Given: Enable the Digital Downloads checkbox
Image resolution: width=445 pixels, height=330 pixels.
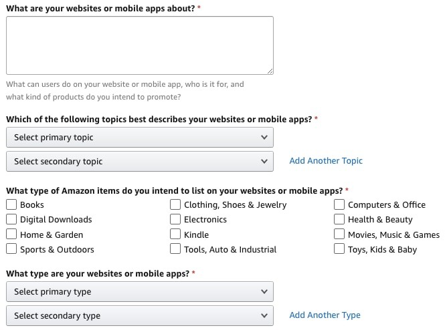Looking at the screenshot, I should click(11, 220).
